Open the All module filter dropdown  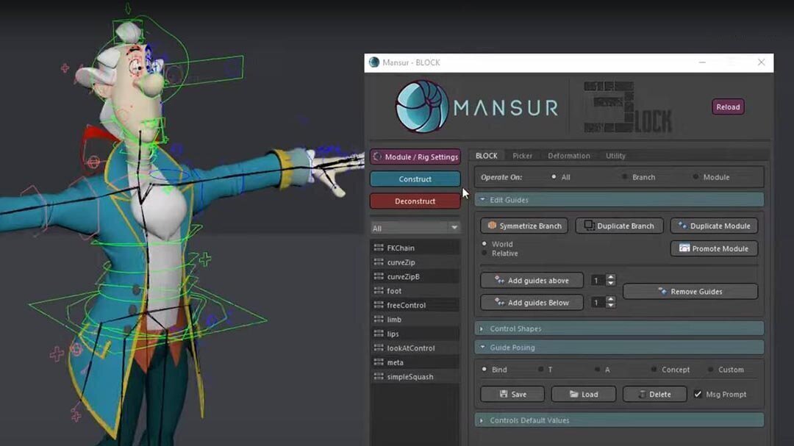tap(415, 228)
